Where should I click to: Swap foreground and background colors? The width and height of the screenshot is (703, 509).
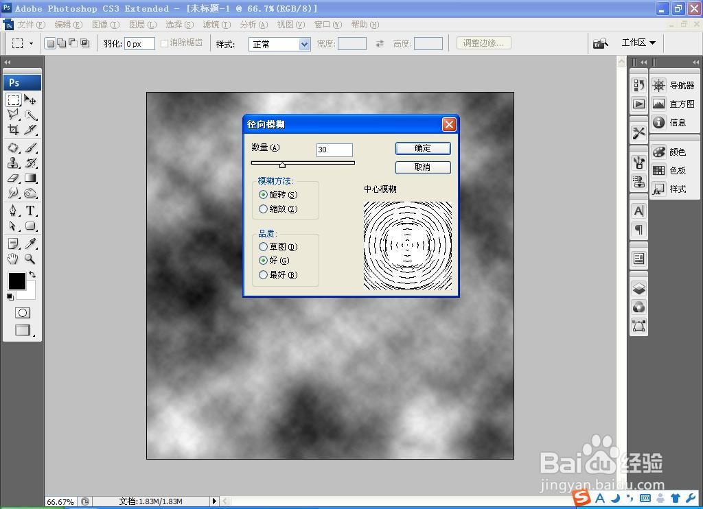click(x=32, y=274)
